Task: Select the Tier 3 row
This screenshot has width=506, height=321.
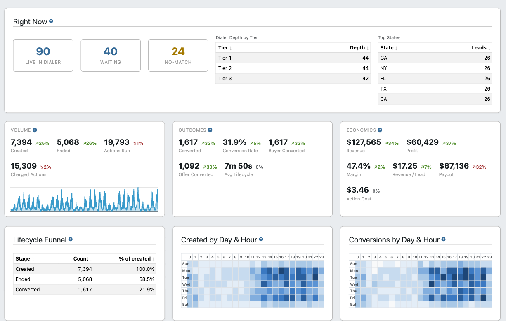Action: [x=293, y=79]
